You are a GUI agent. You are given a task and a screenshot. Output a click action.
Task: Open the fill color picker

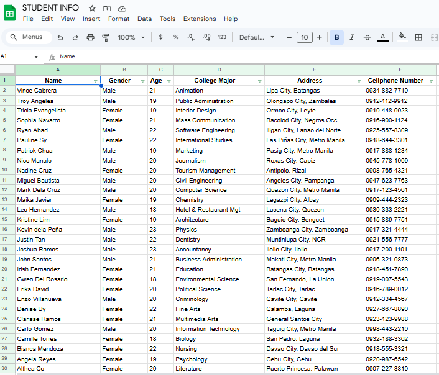click(x=402, y=37)
